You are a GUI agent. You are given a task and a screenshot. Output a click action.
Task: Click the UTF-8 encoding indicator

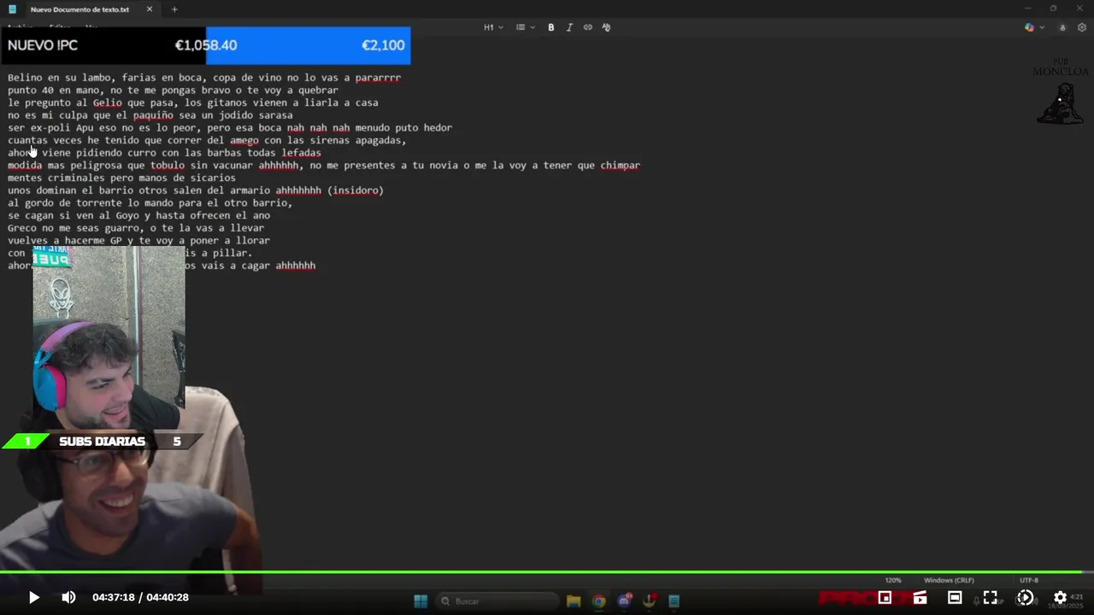point(1028,580)
